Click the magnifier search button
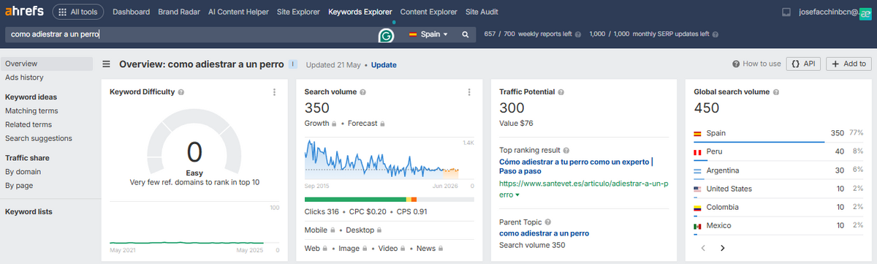This screenshot has width=877, height=264. (465, 34)
